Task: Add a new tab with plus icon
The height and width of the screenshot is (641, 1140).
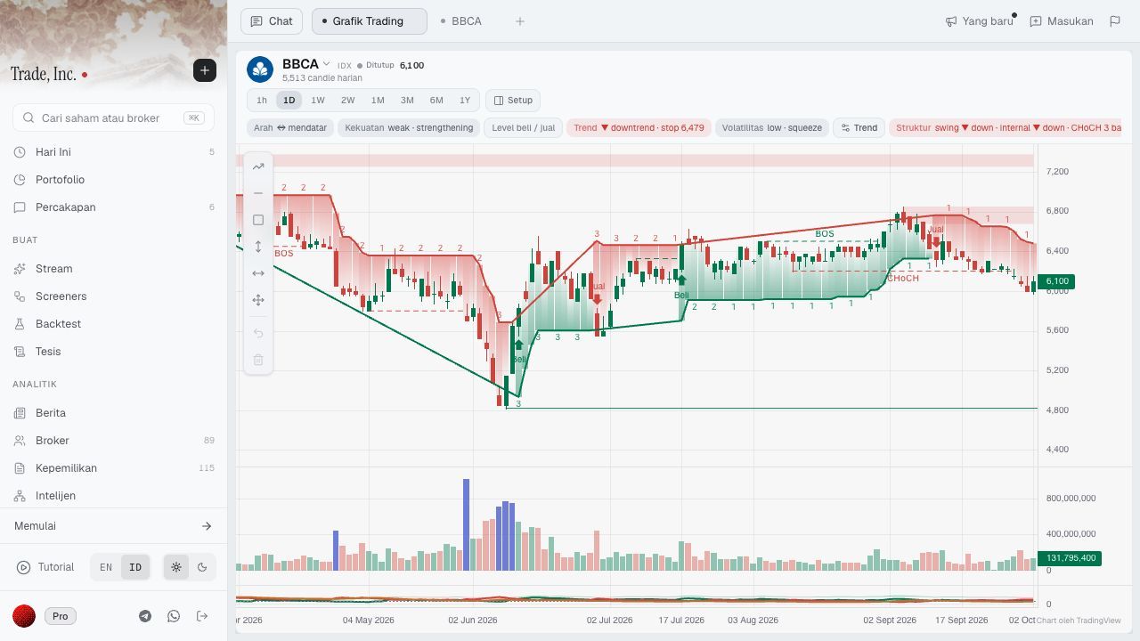Action: 520,21
